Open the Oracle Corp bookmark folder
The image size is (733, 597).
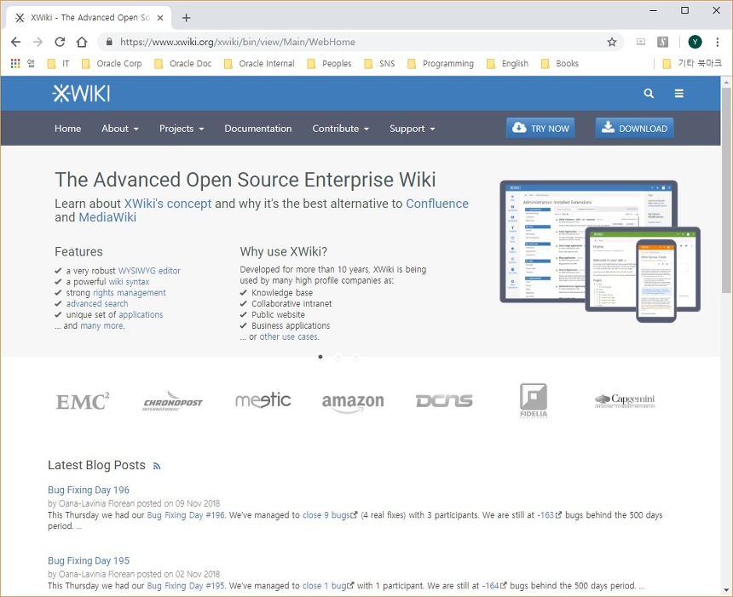pyautogui.click(x=112, y=64)
